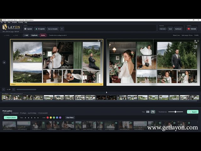
Task: Go to previous collage page arrow
Action: click(x=3, y=89)
